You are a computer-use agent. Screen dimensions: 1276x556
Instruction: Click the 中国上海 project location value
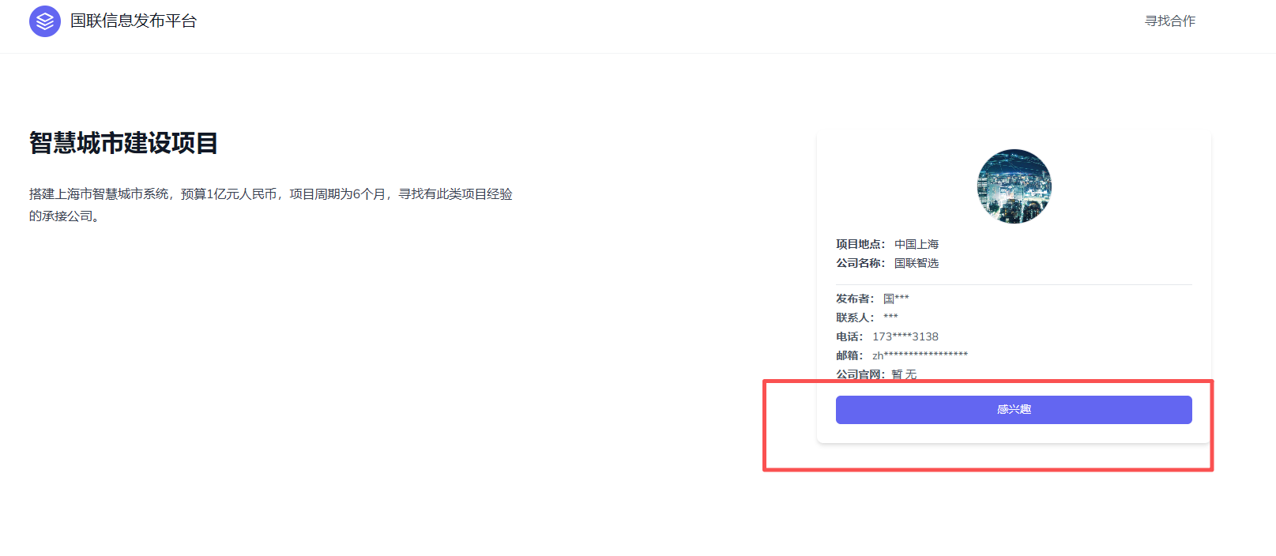(917, 245)
